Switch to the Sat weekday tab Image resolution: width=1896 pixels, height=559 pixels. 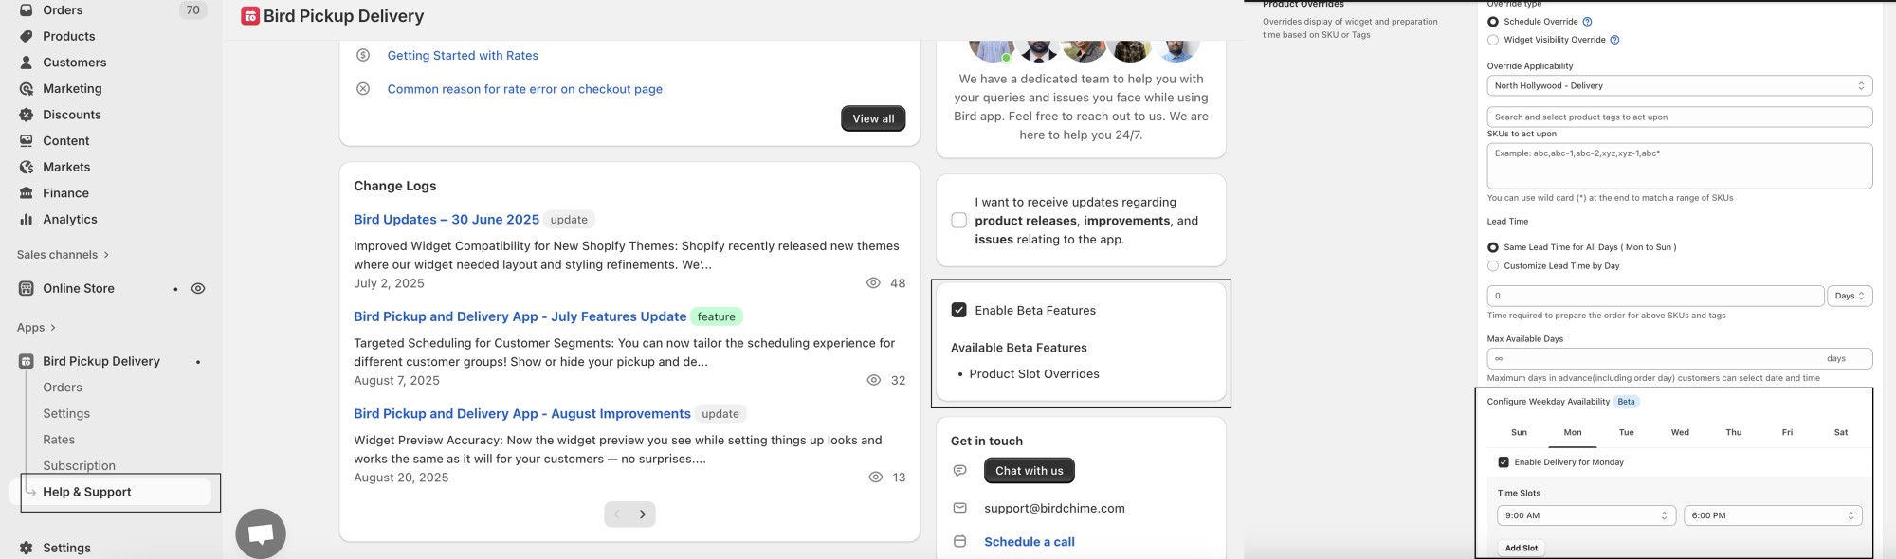coord(1841,432)
